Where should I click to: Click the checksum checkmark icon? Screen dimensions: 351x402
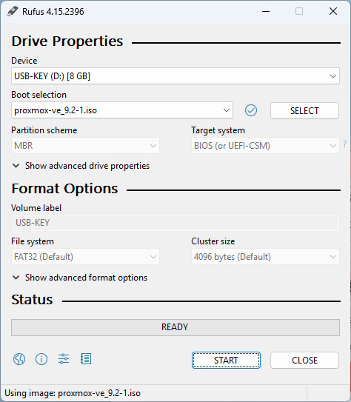point(251,110)
